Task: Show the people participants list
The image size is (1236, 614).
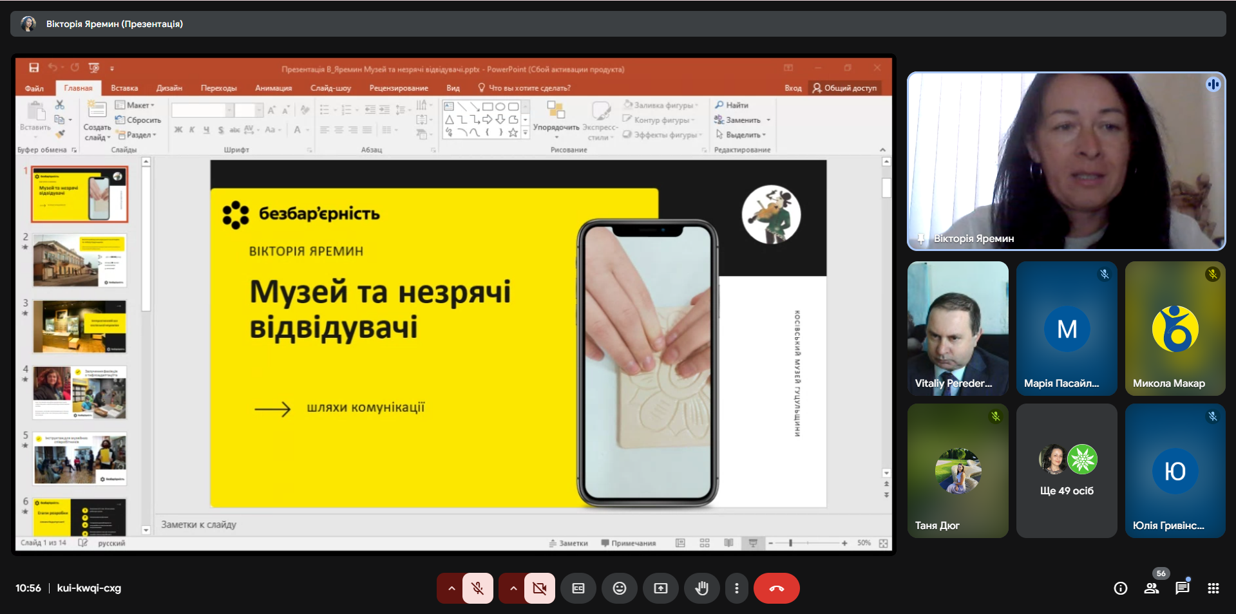Action: click(1151, 588)
